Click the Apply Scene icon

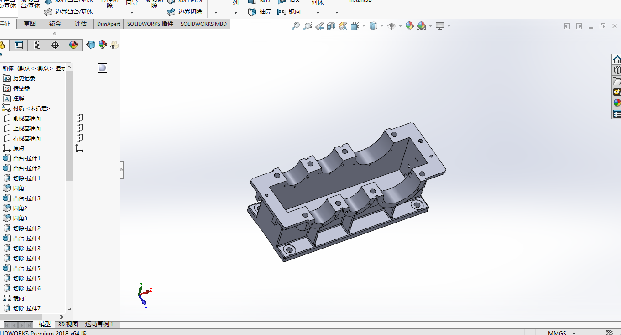[421, 26]
